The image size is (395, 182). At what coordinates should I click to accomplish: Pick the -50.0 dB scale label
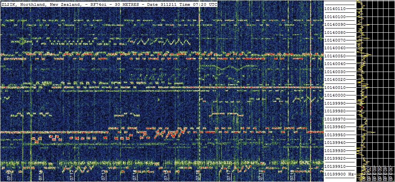tap(380, 174)
